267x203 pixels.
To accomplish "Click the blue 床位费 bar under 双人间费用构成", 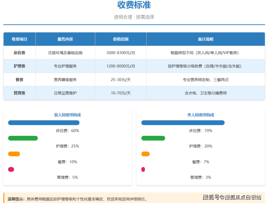I will tap(44, 123).
